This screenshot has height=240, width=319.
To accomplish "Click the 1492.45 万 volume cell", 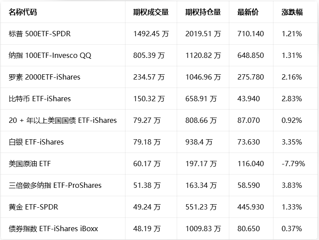I will [x=151, y=34].
